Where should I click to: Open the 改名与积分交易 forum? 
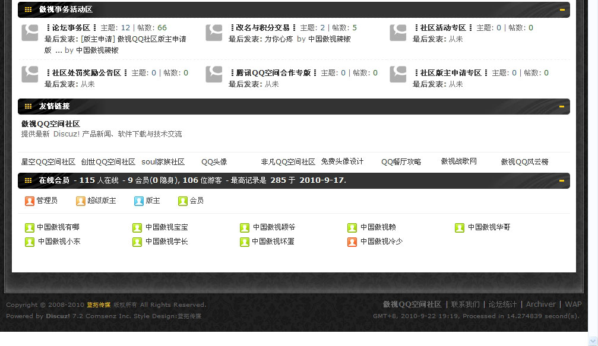[262, 28]
